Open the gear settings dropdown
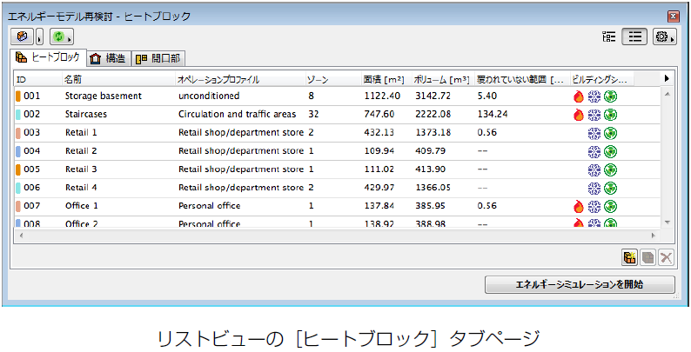 tap(665, 37)
